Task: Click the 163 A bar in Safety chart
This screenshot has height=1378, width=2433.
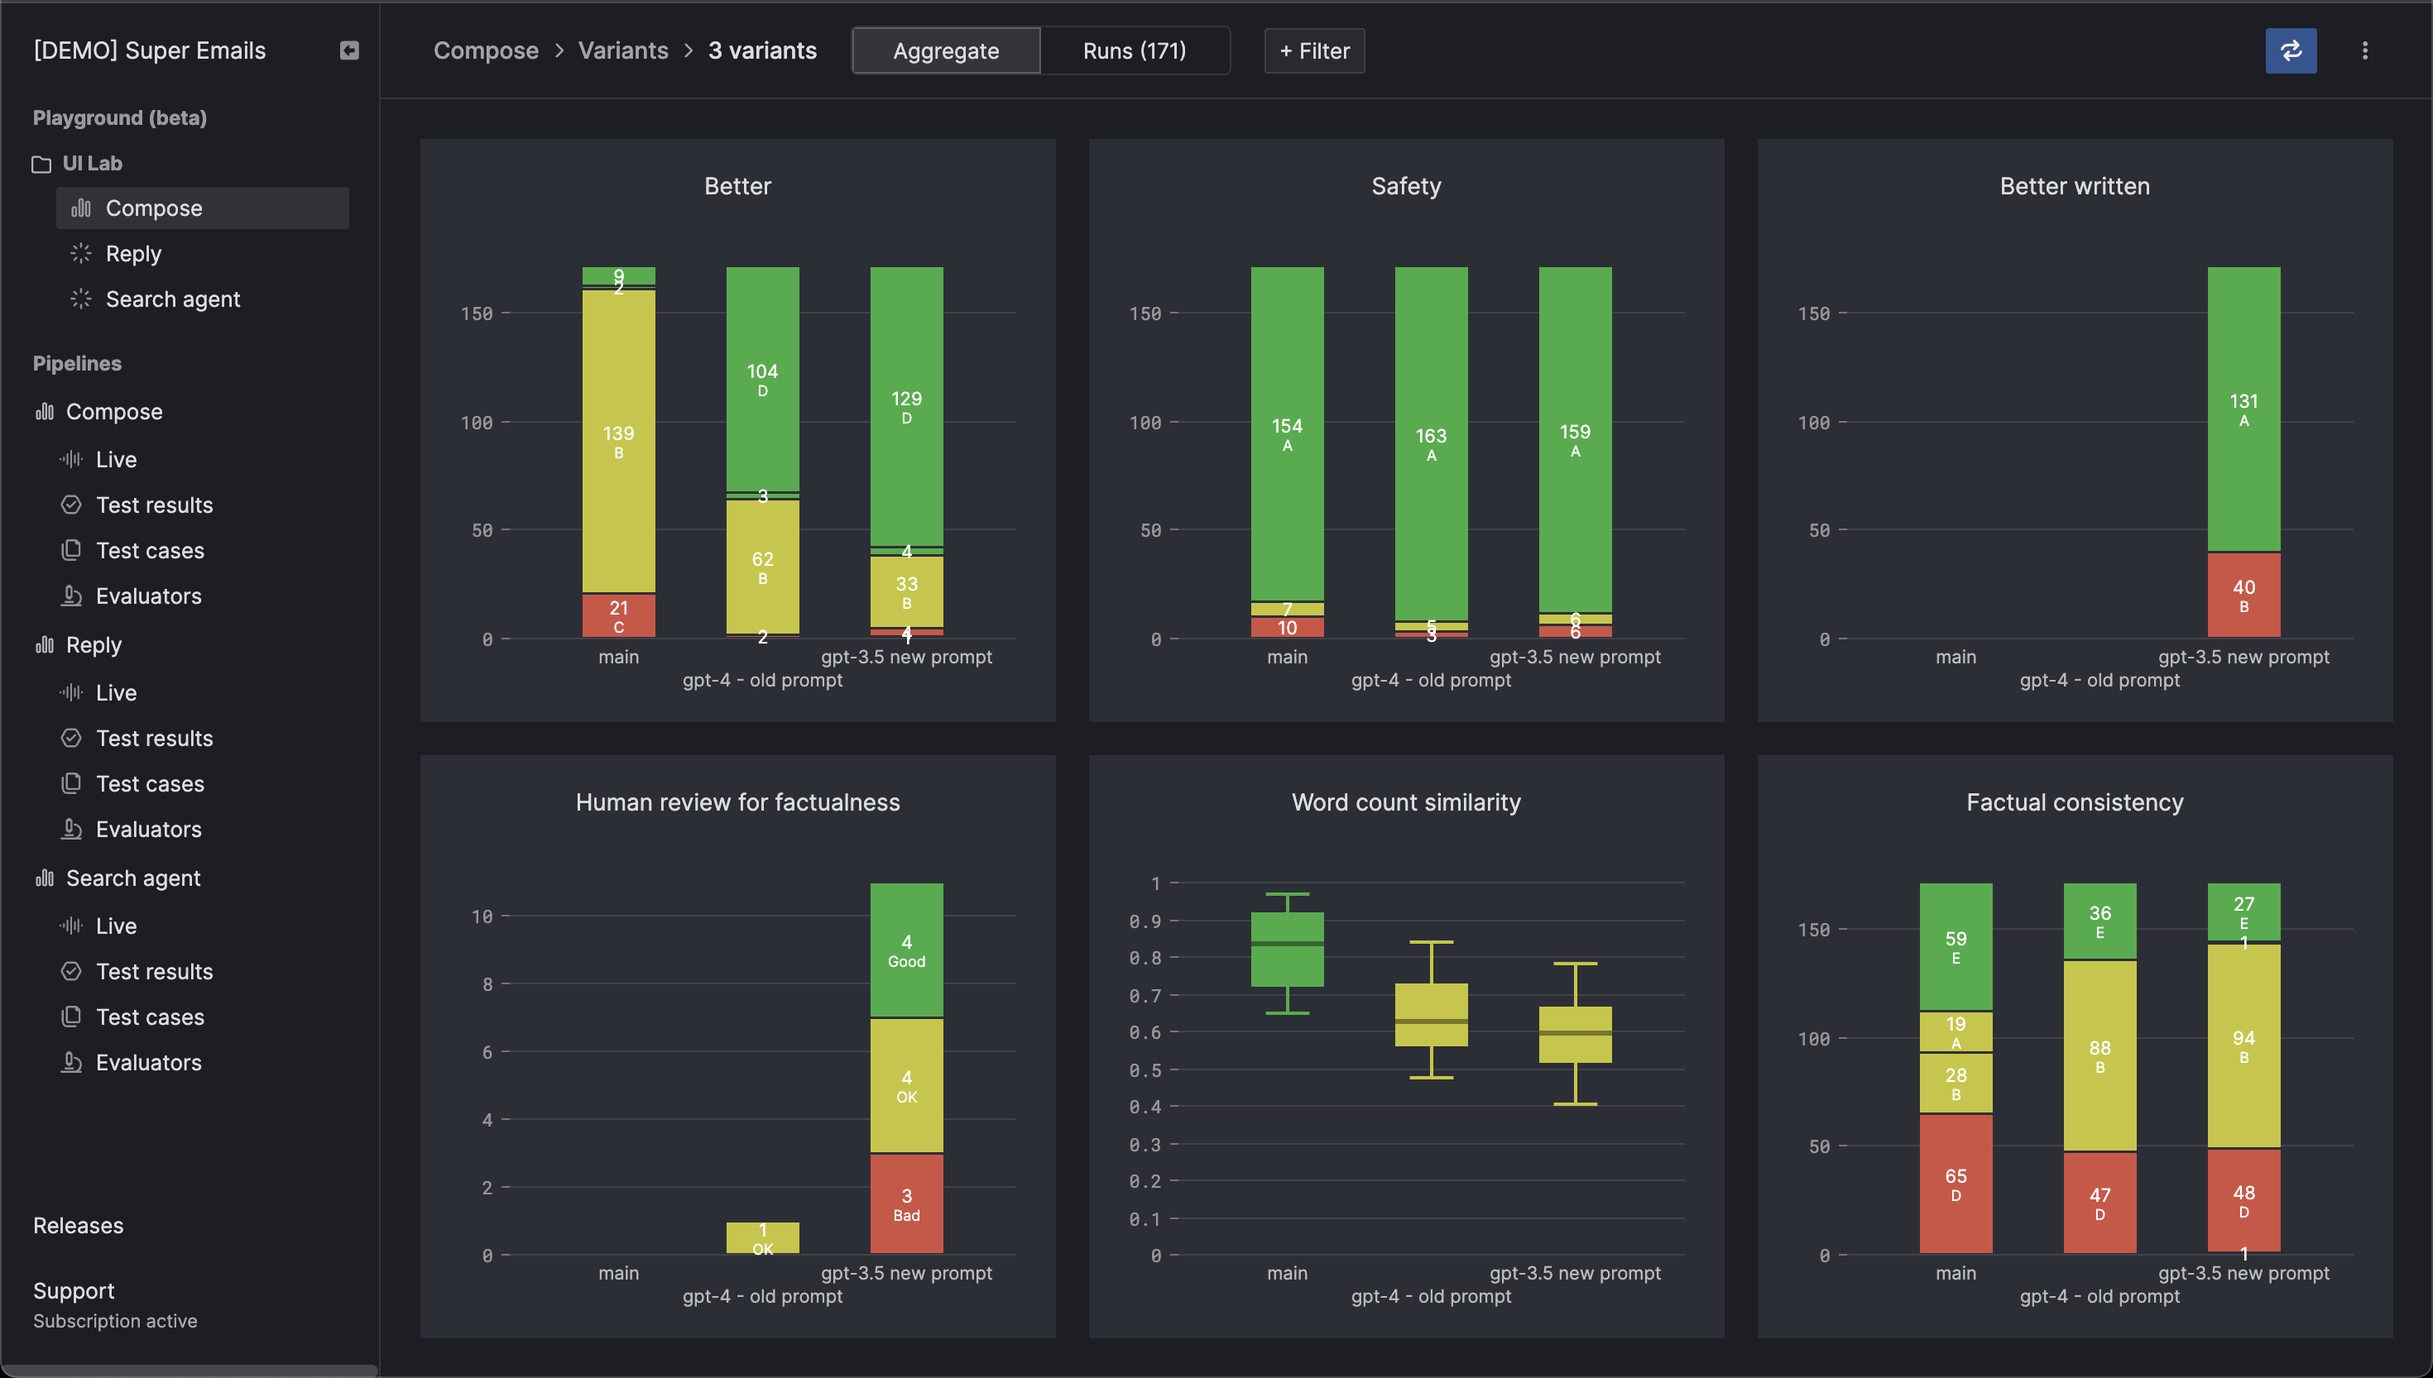Action: coord(1431,443)
